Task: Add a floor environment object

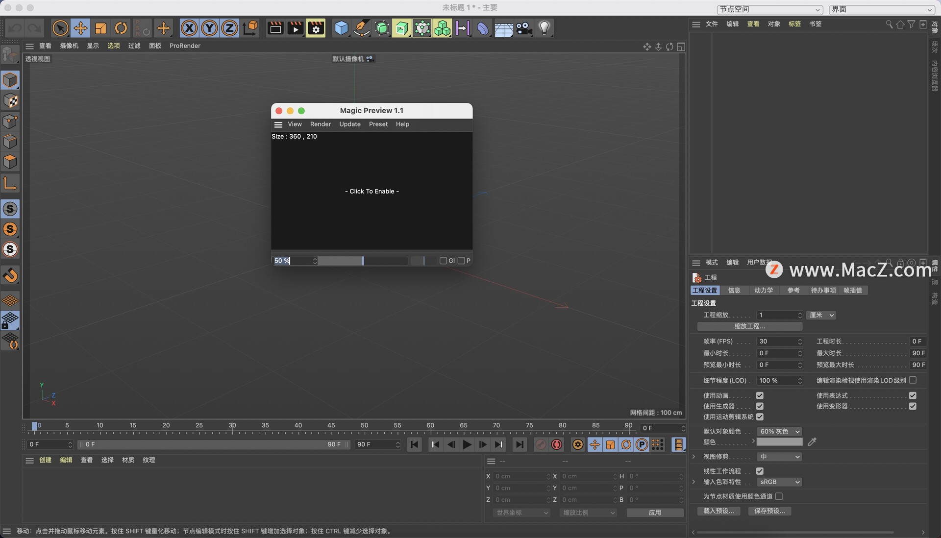Action: click(503, 28)
